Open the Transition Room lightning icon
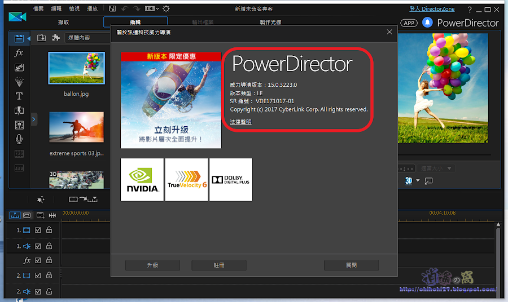508x302 pixels. coord(19,110)
